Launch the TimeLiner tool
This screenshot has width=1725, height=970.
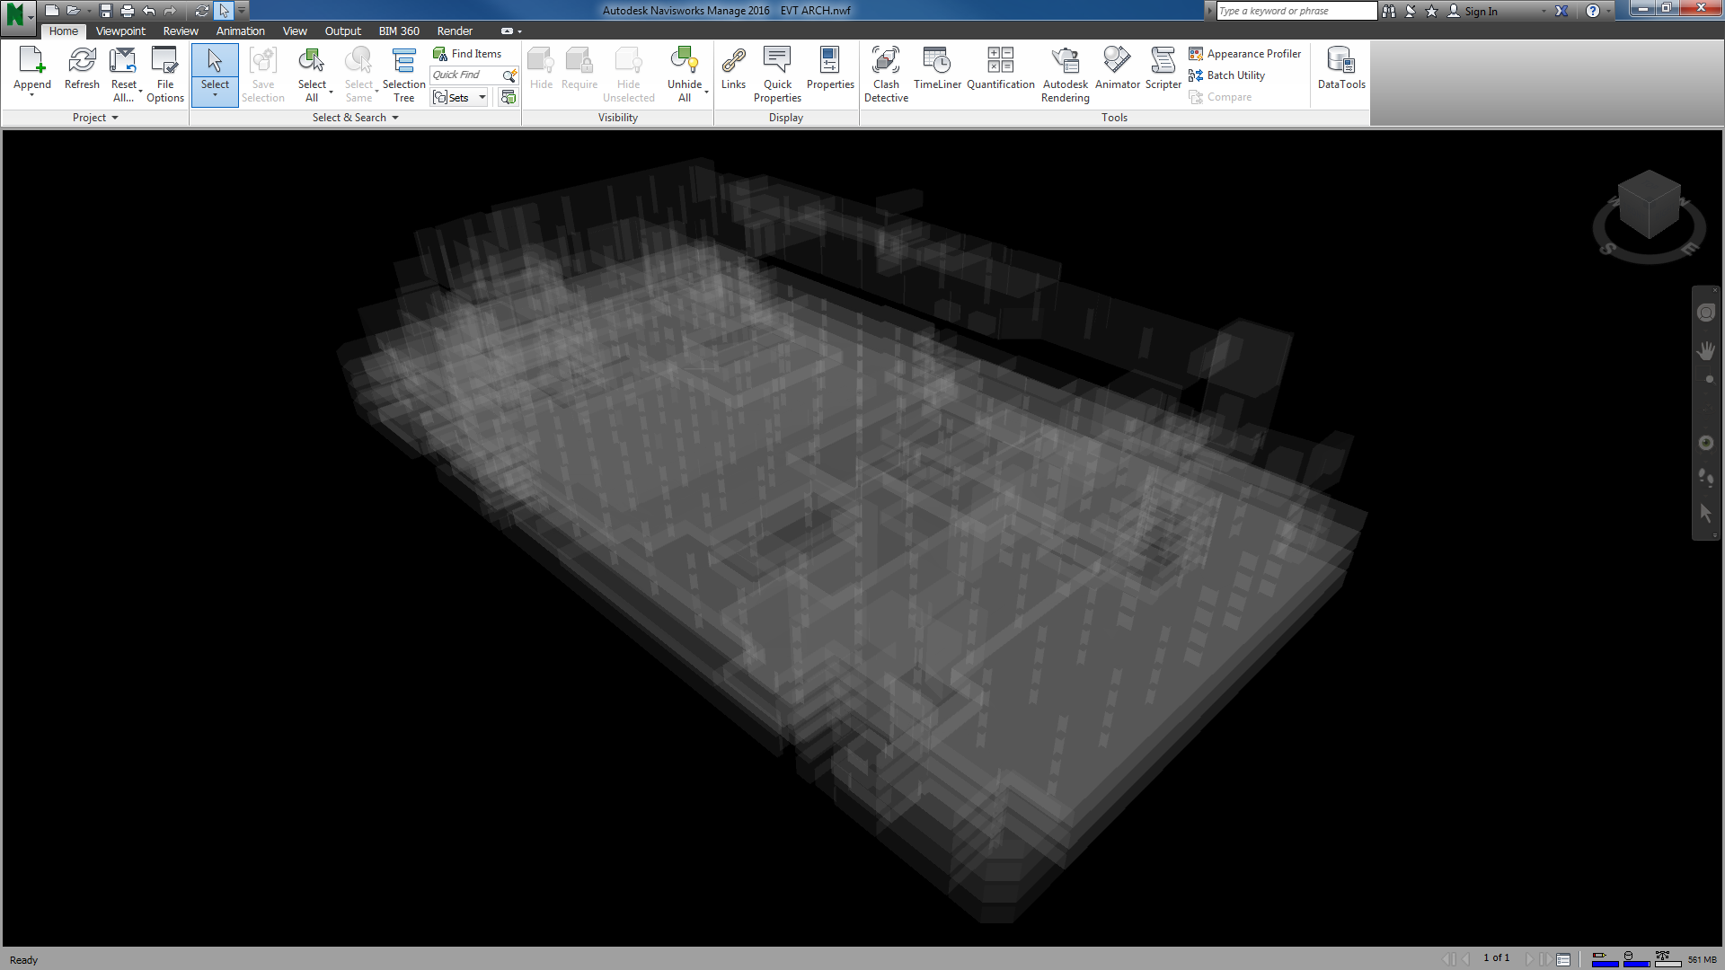937,69
